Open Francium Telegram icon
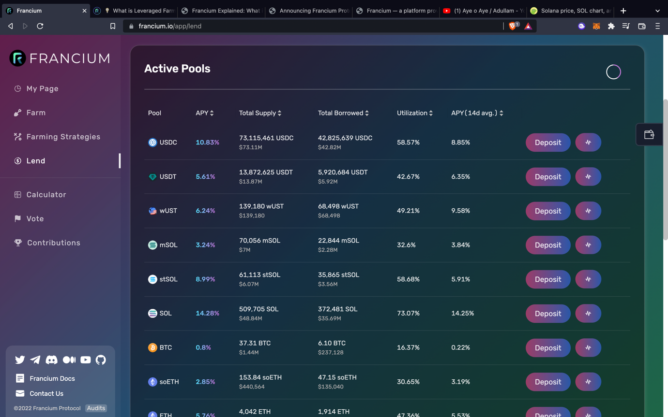Viewport: 668px width, 417px height. coord(35,359)
